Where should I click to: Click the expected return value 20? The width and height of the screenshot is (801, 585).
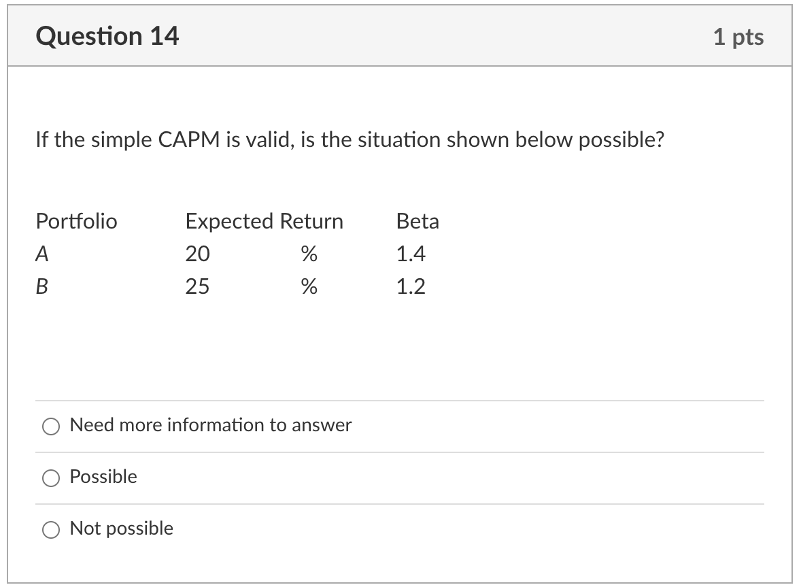[x=197, y=254]
